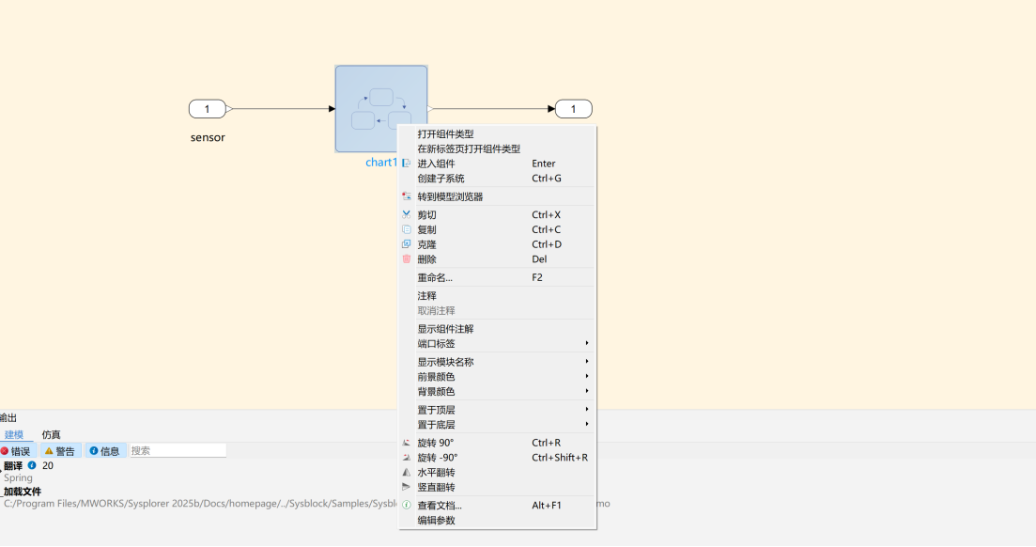Image resolution: width=1036 pixels, height=547 pixels.
Task: Click the model browser icon
Action: coord(407,196)
